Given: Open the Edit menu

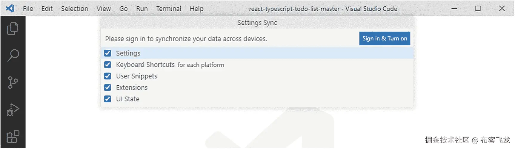Looking at the screenshot, I should point(47,9).
